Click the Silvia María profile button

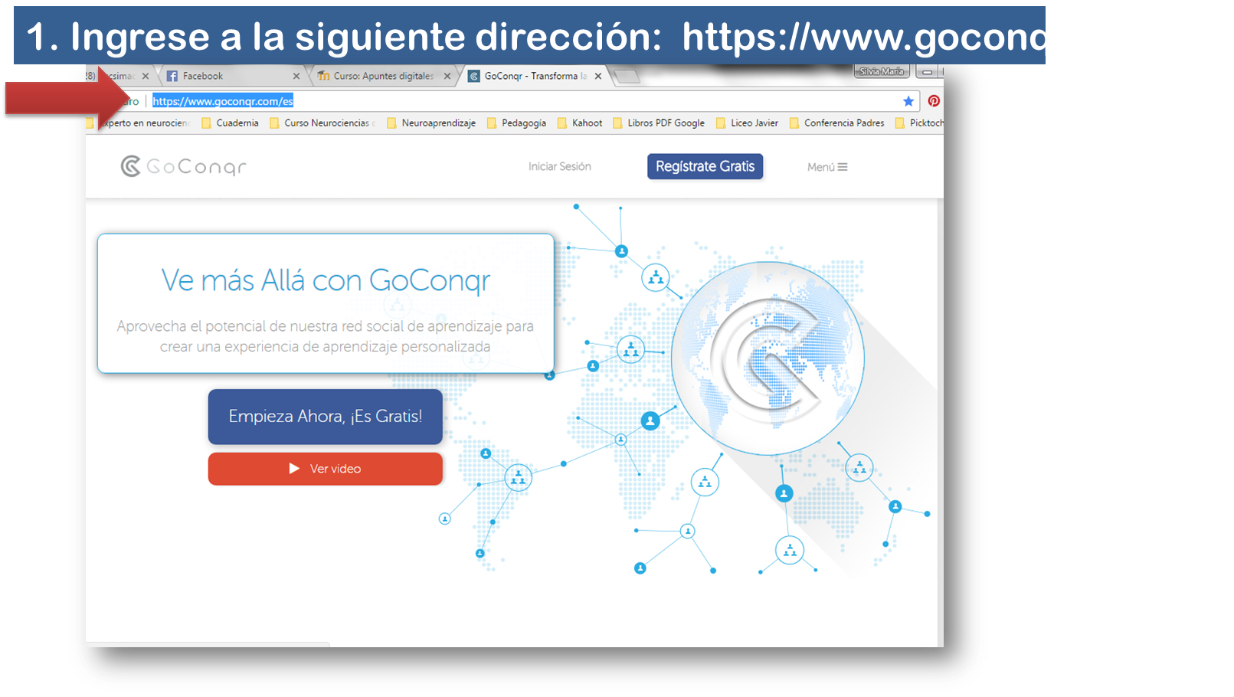click(x=882, y=71)
